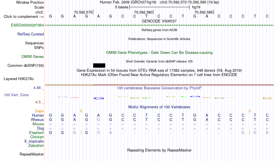Open the Common dbSNP(155) track label

(25, 66)
